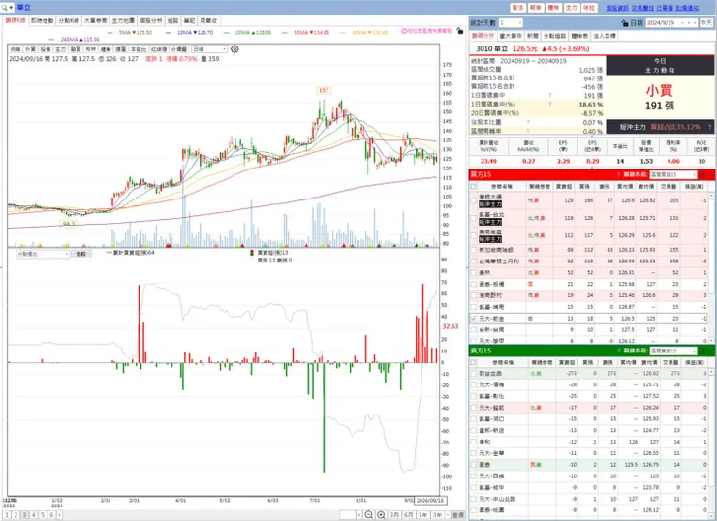Check the 摩根大通 buyer row checkbox
The height and width of the screenshot is (521, 717).
(473, 200)
